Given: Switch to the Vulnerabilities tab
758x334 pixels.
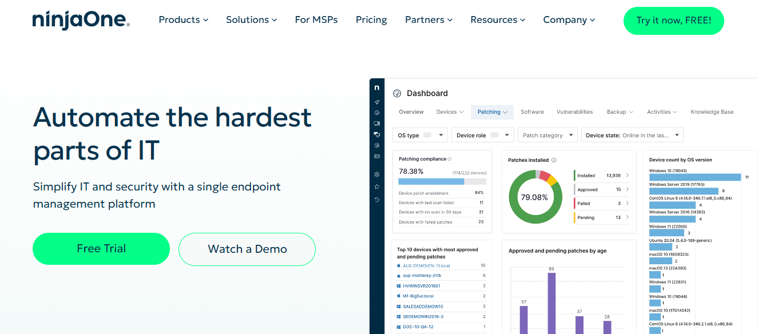Looking at the screenshot, I should coord(574,112).
